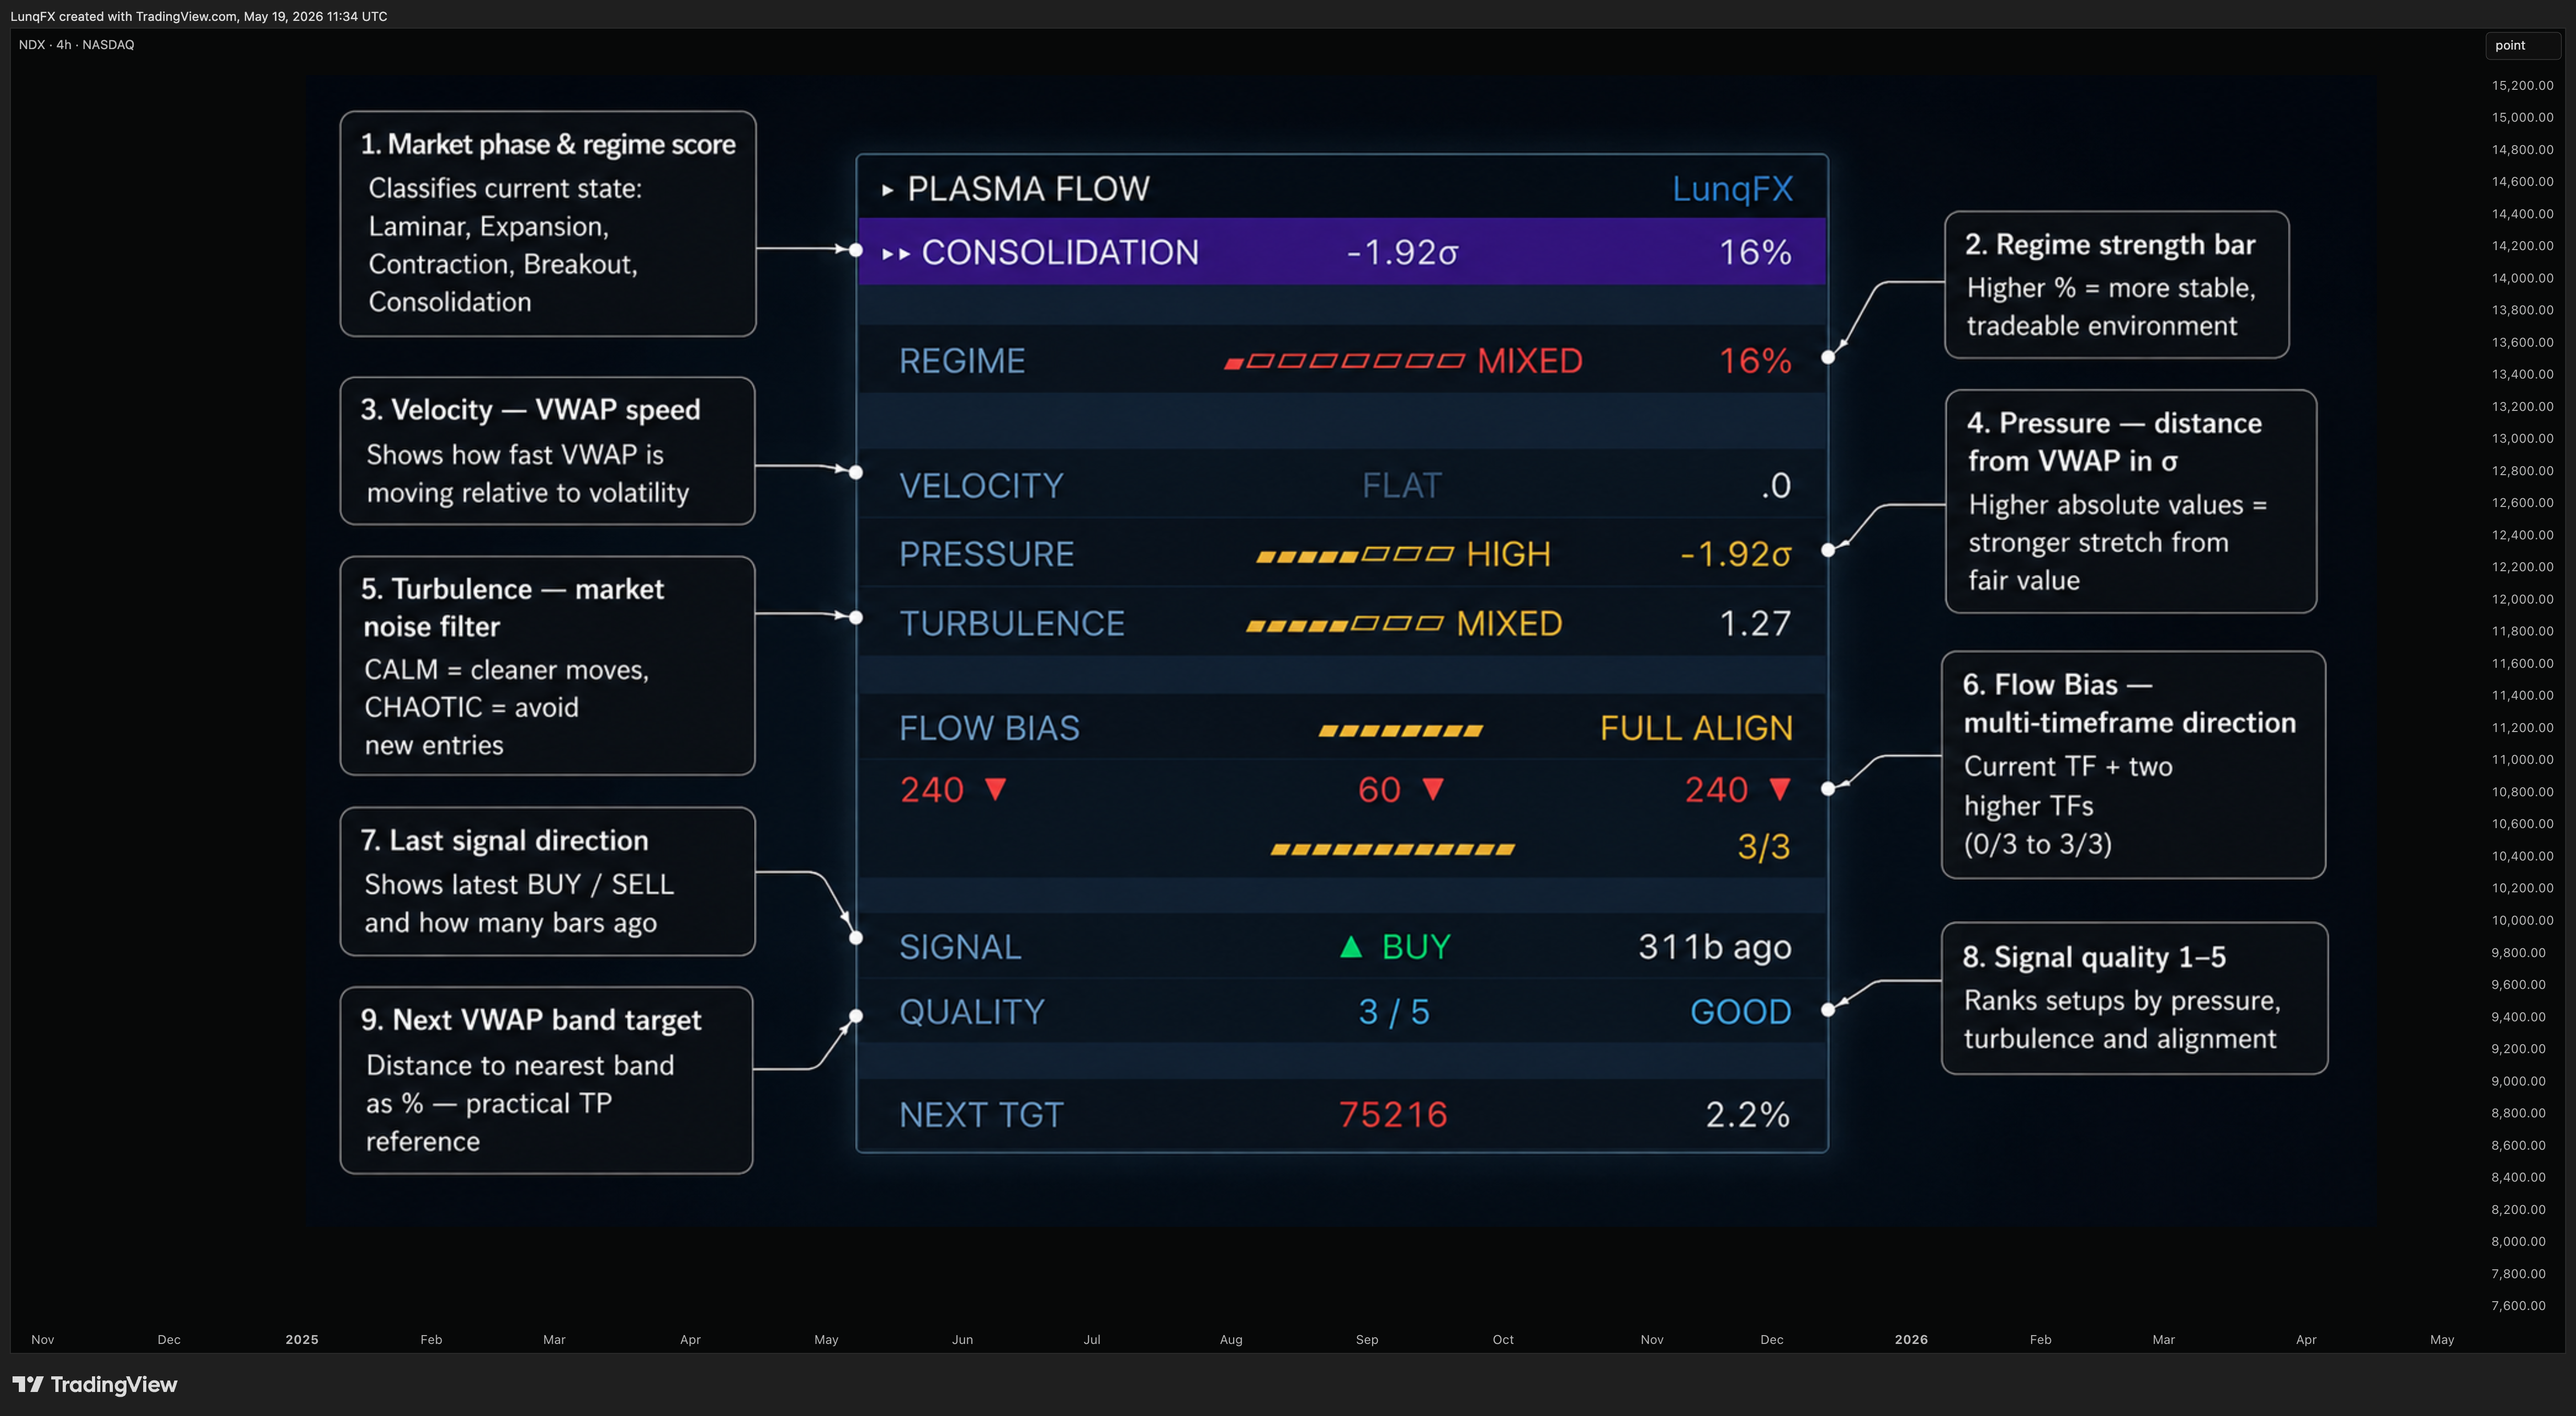Click the red MIXED regime status
This screenshot has width=2576, height=1416.
(x=1530, y=361)
